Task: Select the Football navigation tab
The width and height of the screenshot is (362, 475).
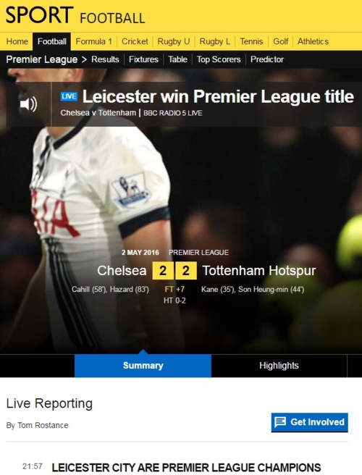Action: coord(52,41)
